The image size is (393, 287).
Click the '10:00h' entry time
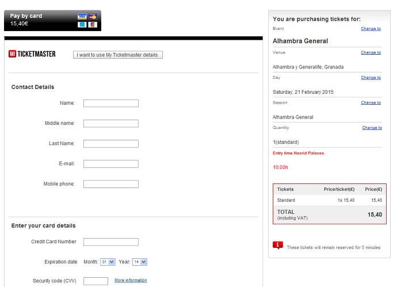pos(280,167)
